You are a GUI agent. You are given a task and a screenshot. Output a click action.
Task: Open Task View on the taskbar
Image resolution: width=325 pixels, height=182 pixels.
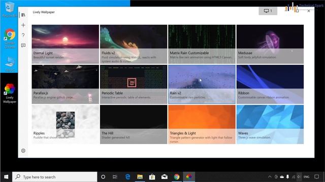pyautogui.click(x=115, y=177)
